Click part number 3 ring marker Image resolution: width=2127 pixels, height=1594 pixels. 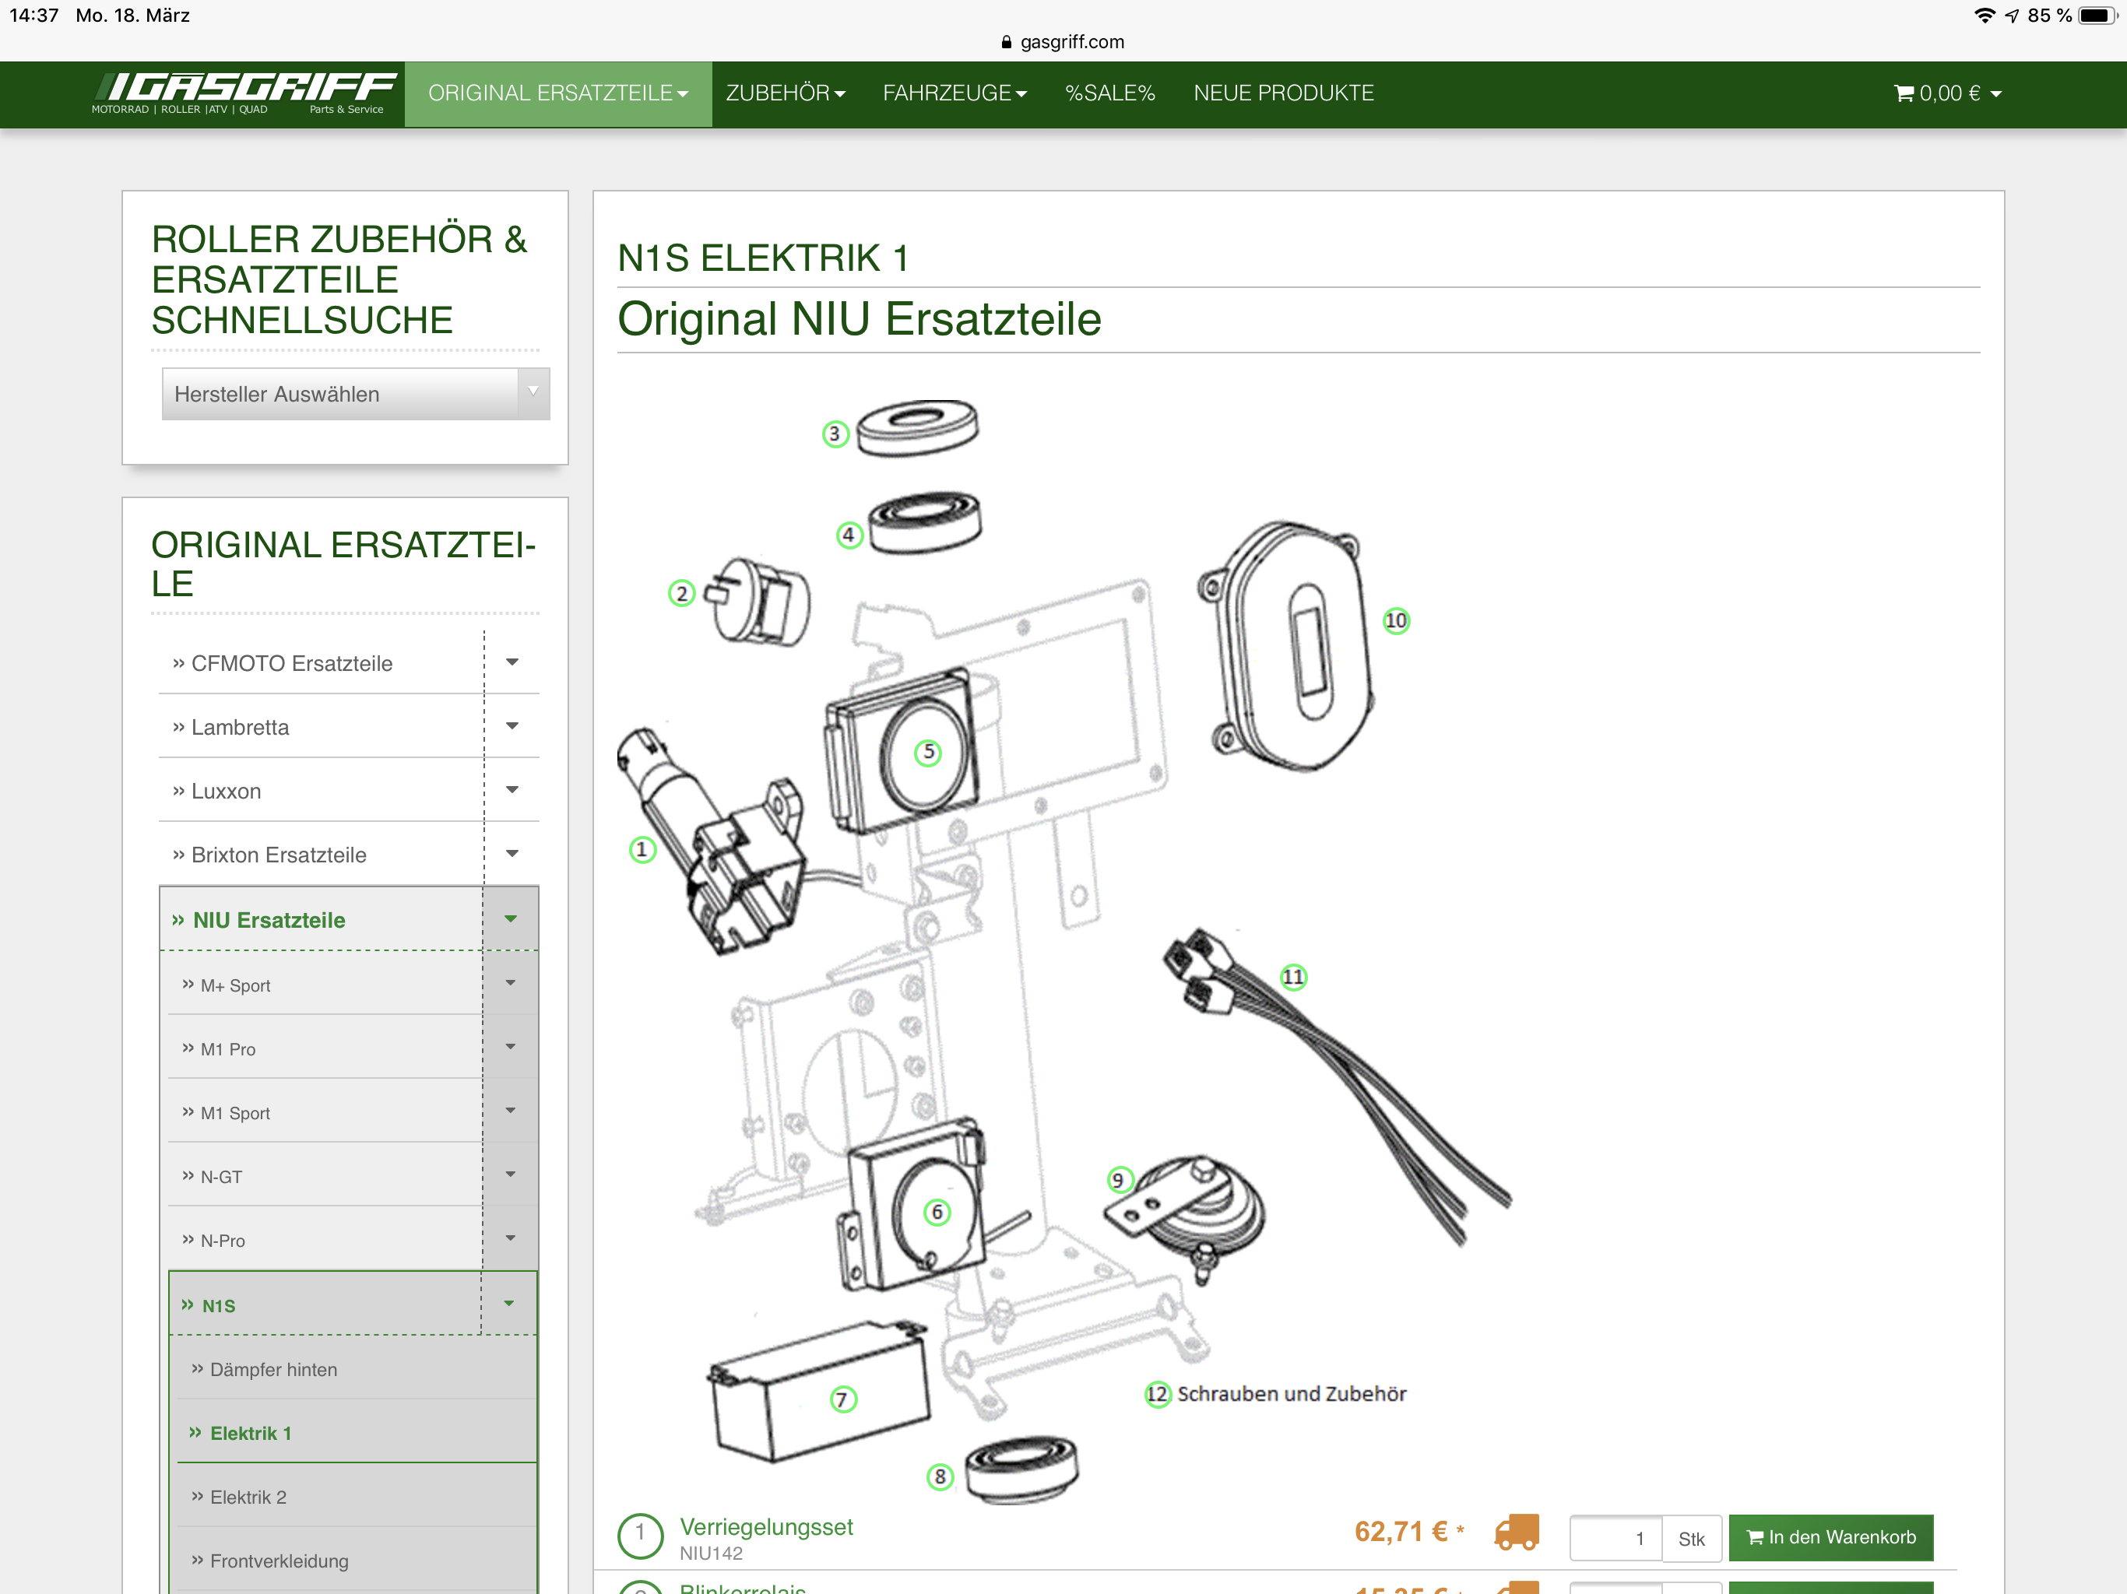click(x=835, y=434)
